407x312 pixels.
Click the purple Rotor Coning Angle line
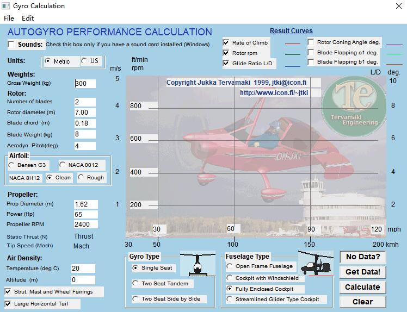click(x=394, y=45)
